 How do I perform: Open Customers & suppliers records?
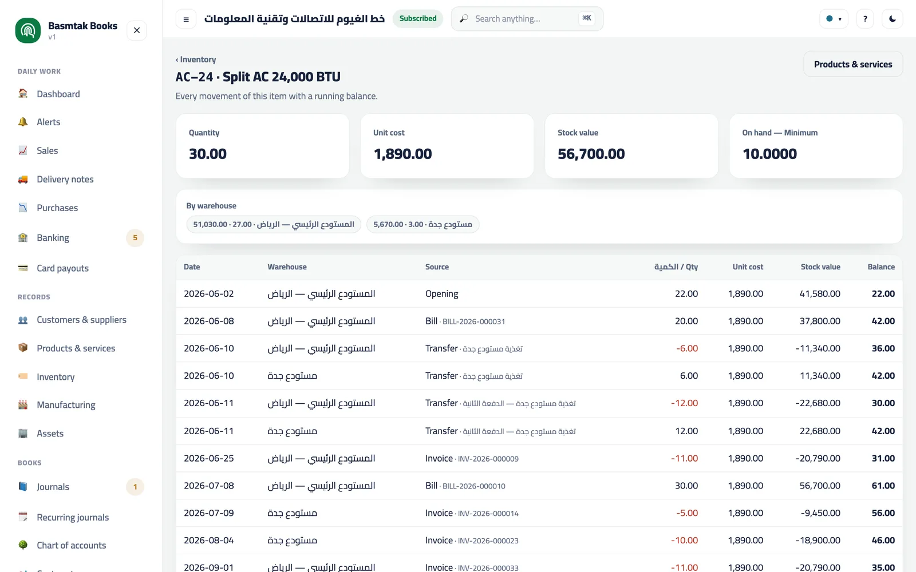(x=80, y=320)
